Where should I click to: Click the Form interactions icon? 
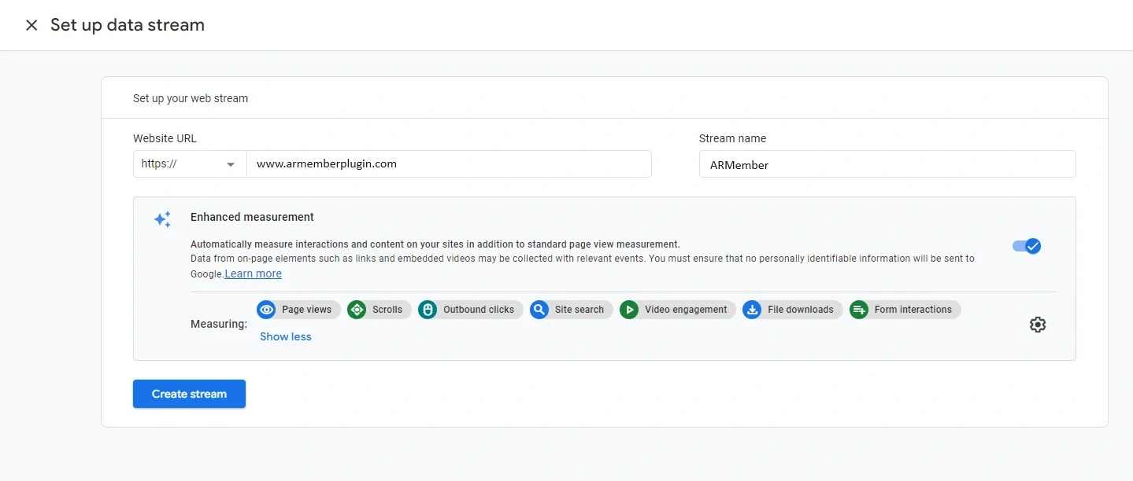(859, 310)
